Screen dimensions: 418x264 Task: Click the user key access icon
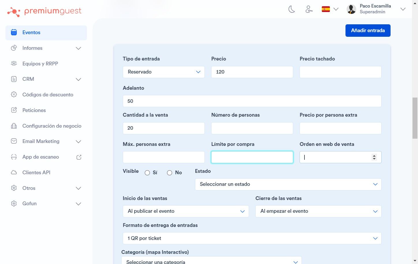pos(309,9)
